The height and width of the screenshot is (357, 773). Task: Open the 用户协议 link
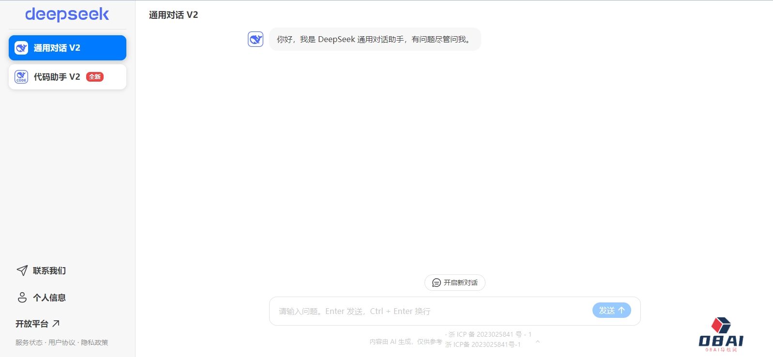pos(62,343)
